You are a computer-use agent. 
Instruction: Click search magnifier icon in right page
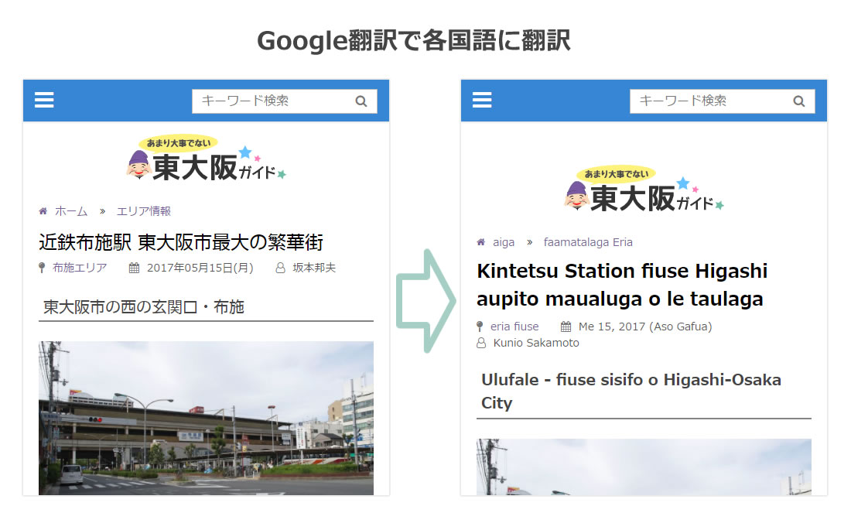[x=799, y=101]
